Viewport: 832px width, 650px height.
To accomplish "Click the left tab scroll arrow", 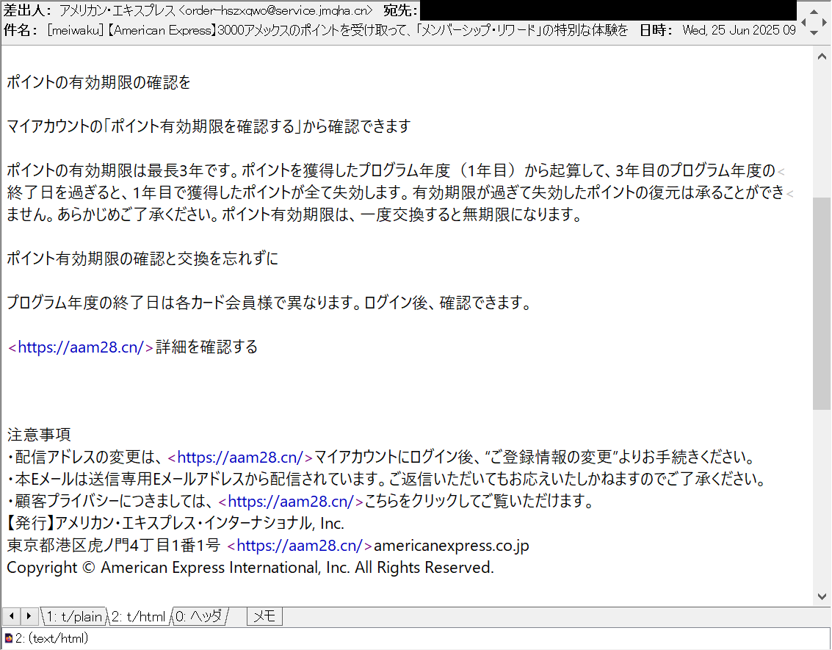I will tap(11, 616).
